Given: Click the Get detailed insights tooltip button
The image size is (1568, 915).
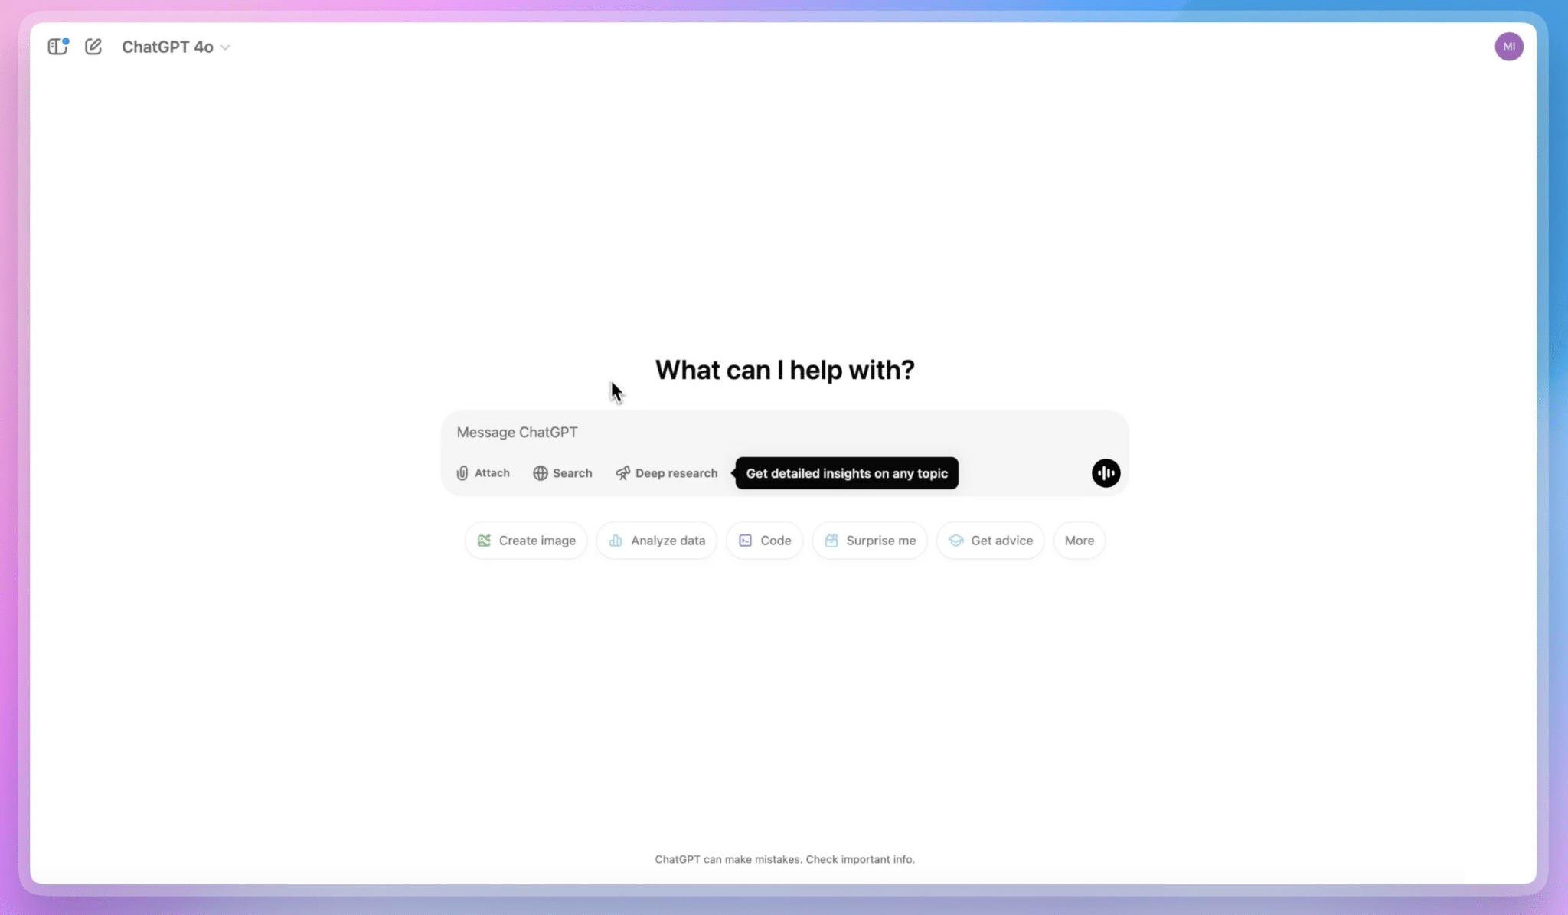Looking at the screenshot, I should coord(846,472).
